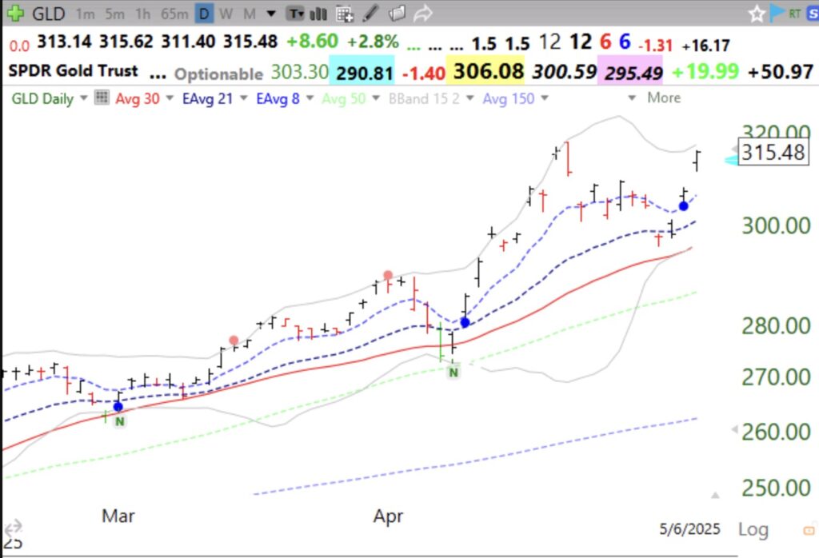Click the Log scale toggle
Image resolution: width=819 pixels, height=558 pixels.
click(753, 529)
